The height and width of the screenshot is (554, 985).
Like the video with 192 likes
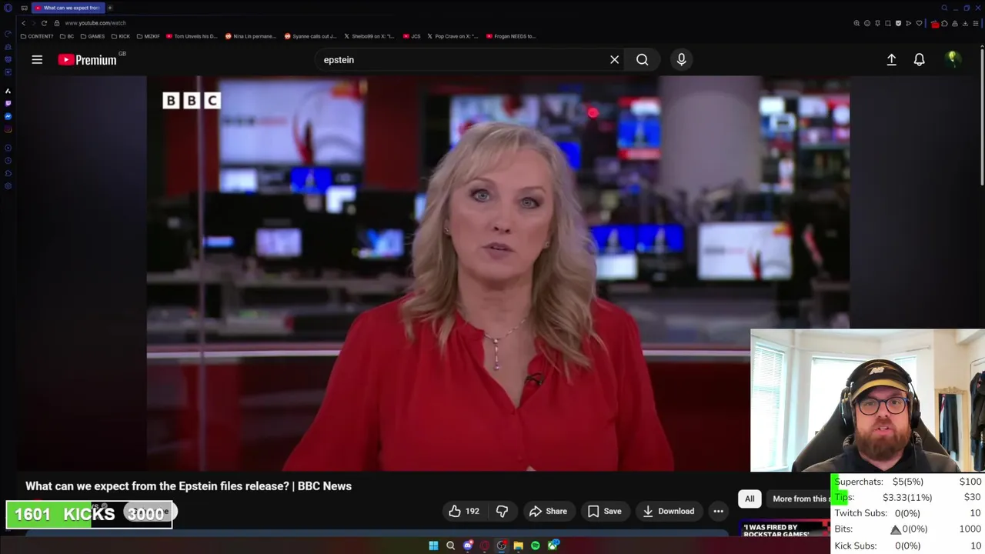click(464, 511)
